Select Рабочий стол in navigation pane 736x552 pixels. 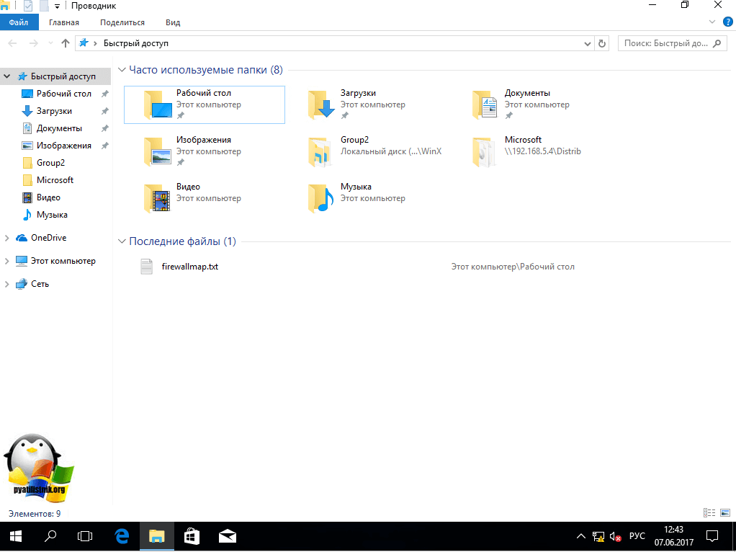[63, 94]
